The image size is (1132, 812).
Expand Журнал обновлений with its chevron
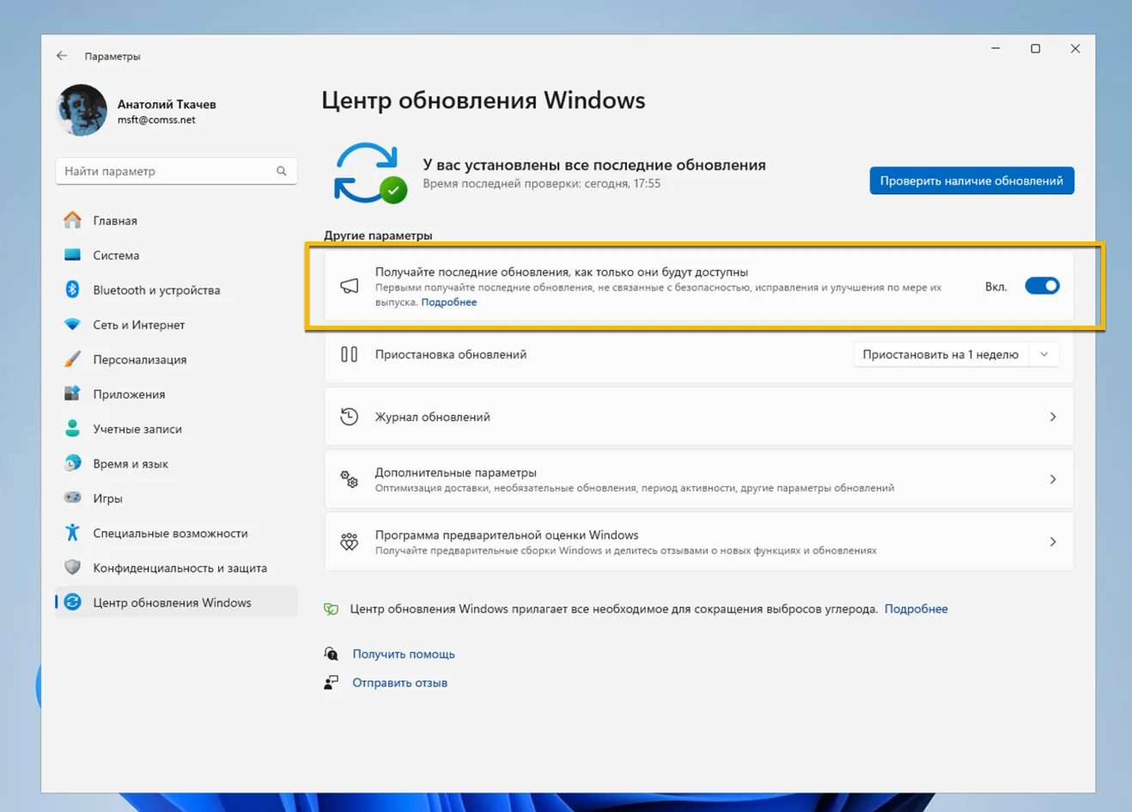point(1052,417)
